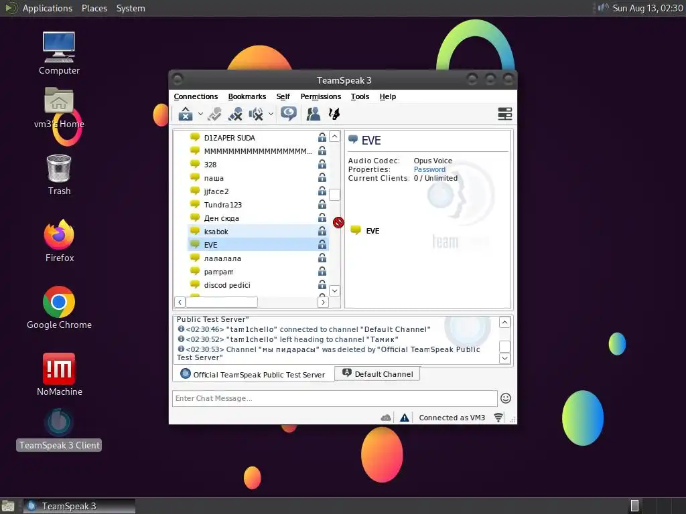Mute microphone with the toolbar icon
This screenshot has width=686, height=514.
pos(235,114)
